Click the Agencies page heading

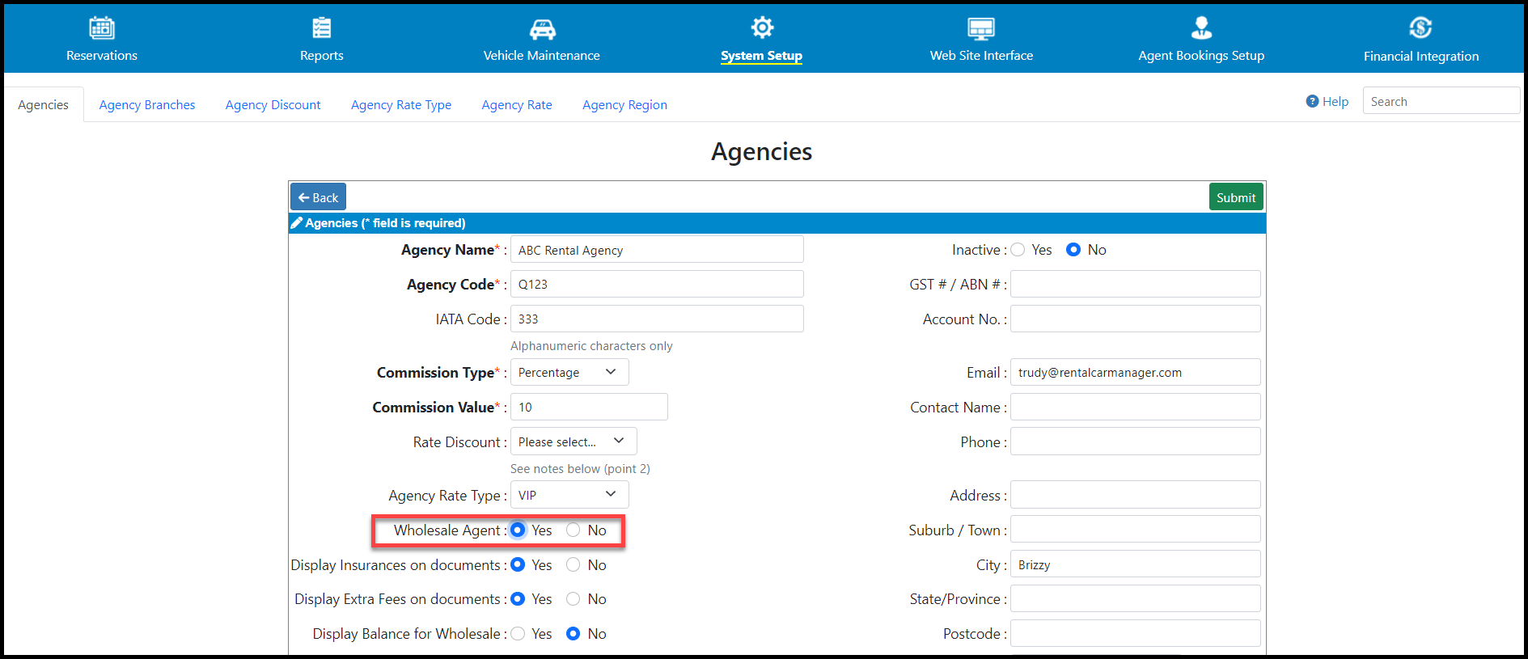[762, 152]
